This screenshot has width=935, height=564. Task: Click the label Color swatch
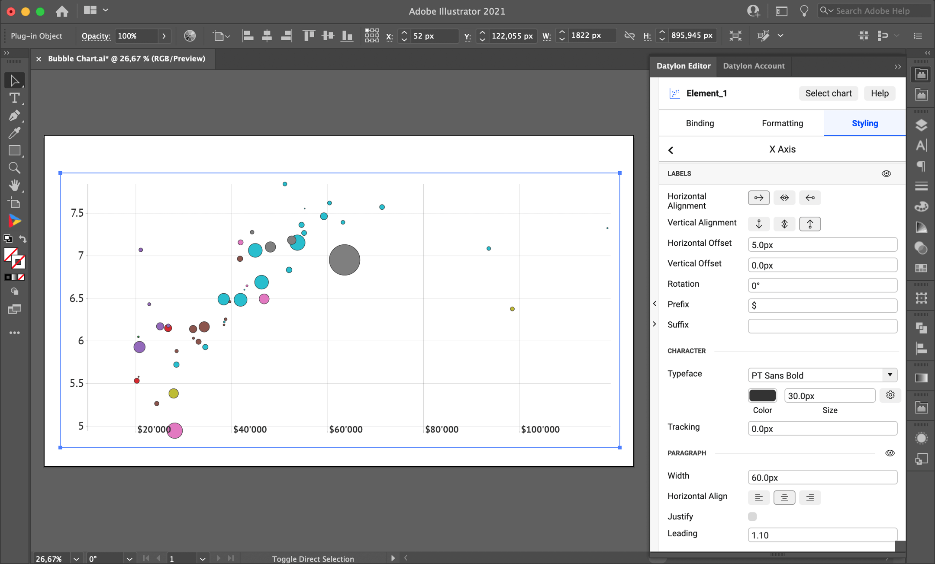point(762,395)
